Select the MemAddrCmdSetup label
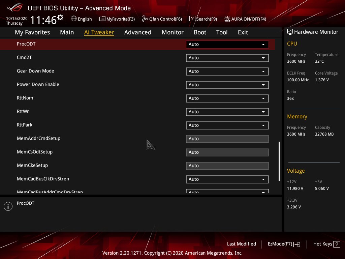This screenshot has height=259, width=345. [x=38, y=138]
